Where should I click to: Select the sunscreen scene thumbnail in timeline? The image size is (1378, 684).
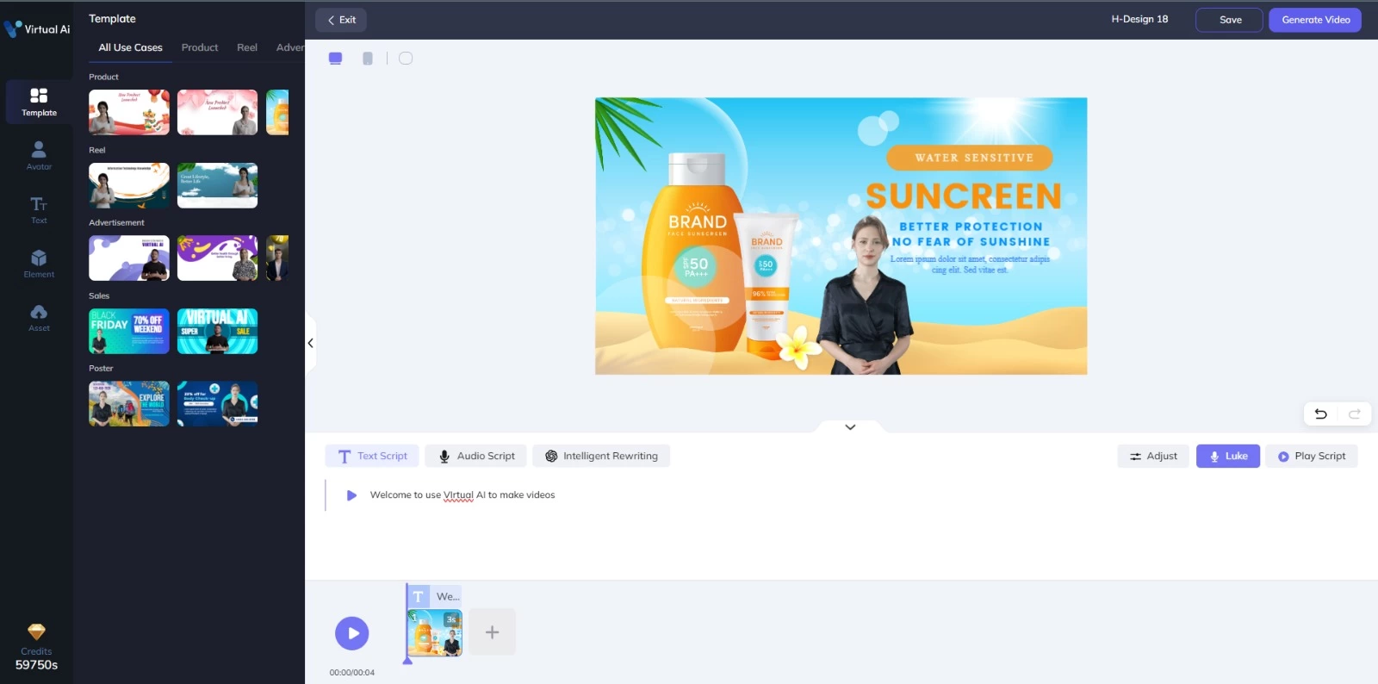[435, 633]
